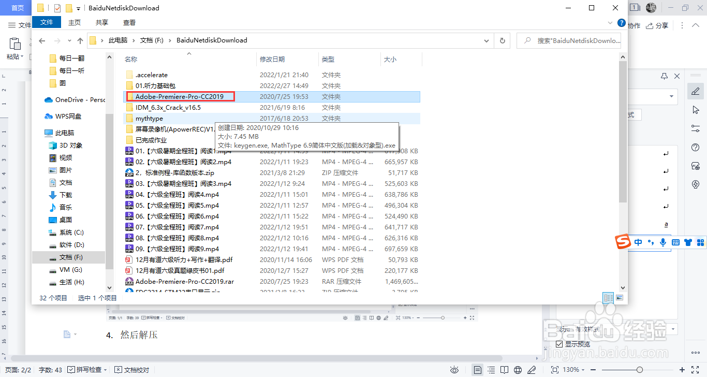Switch Explorer to large icons view toggle
This screenshot has width=707, height=377.
coord(619,298)
